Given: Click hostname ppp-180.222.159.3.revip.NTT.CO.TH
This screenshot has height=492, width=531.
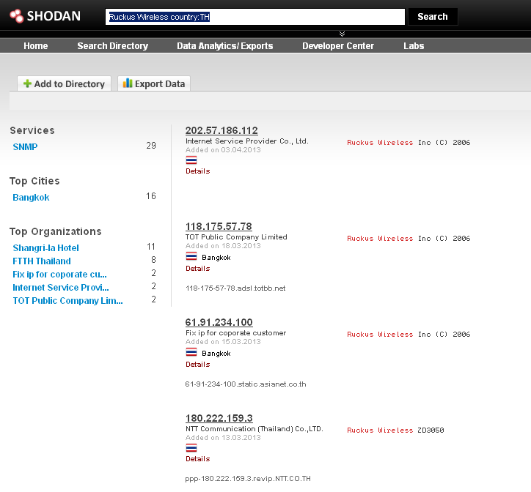Looking at the screenshot, I should pos(248,479).
